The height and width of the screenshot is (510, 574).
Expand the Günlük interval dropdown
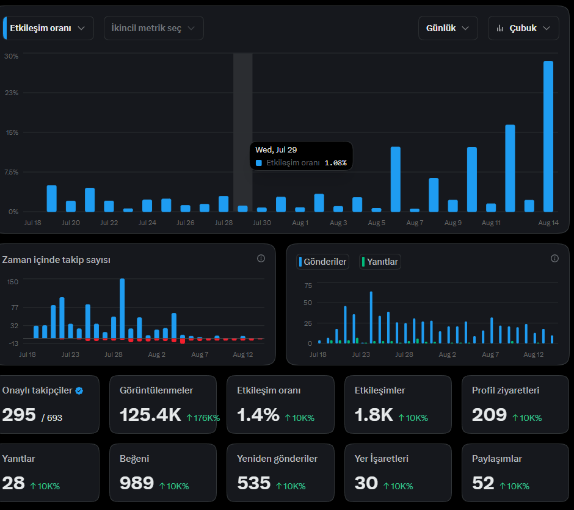[x=448, y=28]
